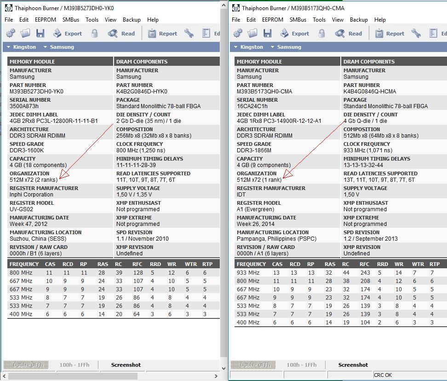This screenshot has width=447, height=381.
Task: Click wrench tool icon in left window
Action: (189, 34)
